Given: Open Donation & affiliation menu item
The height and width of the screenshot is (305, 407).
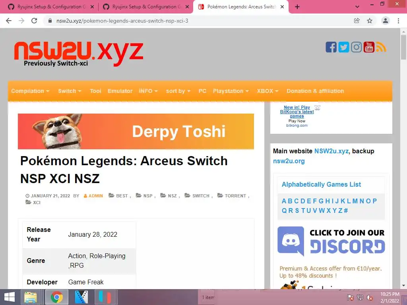Looking at the screenshot, I should pos(315,91).
